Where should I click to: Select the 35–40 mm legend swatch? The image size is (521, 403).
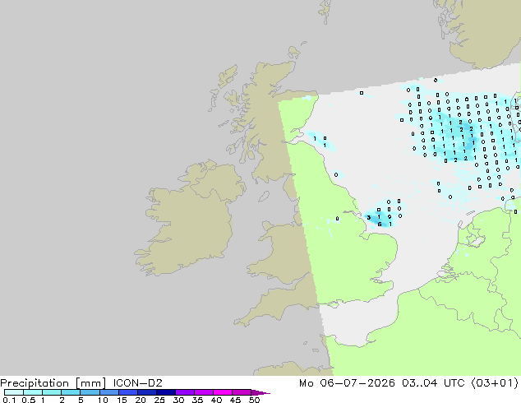pyautogui.click(x=203, y=392)
